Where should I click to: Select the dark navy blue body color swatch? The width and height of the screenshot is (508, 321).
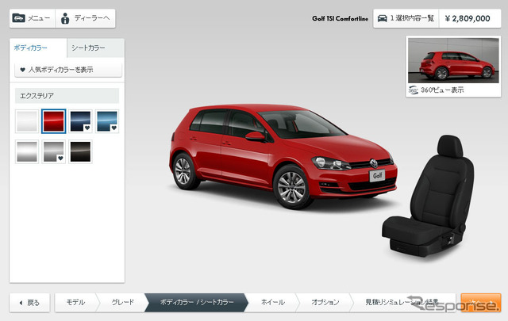coord(80,121)
